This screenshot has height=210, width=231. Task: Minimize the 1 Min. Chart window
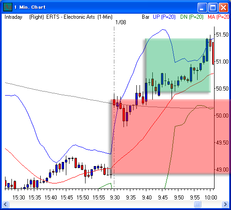click(x=202, y=7)
